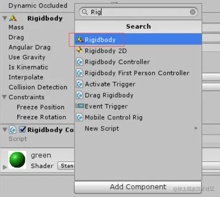The image size is (220, 197).
Task: Clear the search field text
Action: click(192, 12)
